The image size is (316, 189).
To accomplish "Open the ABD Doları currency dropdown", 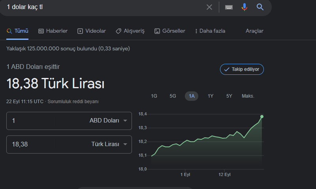I will (x=108, y=121).
